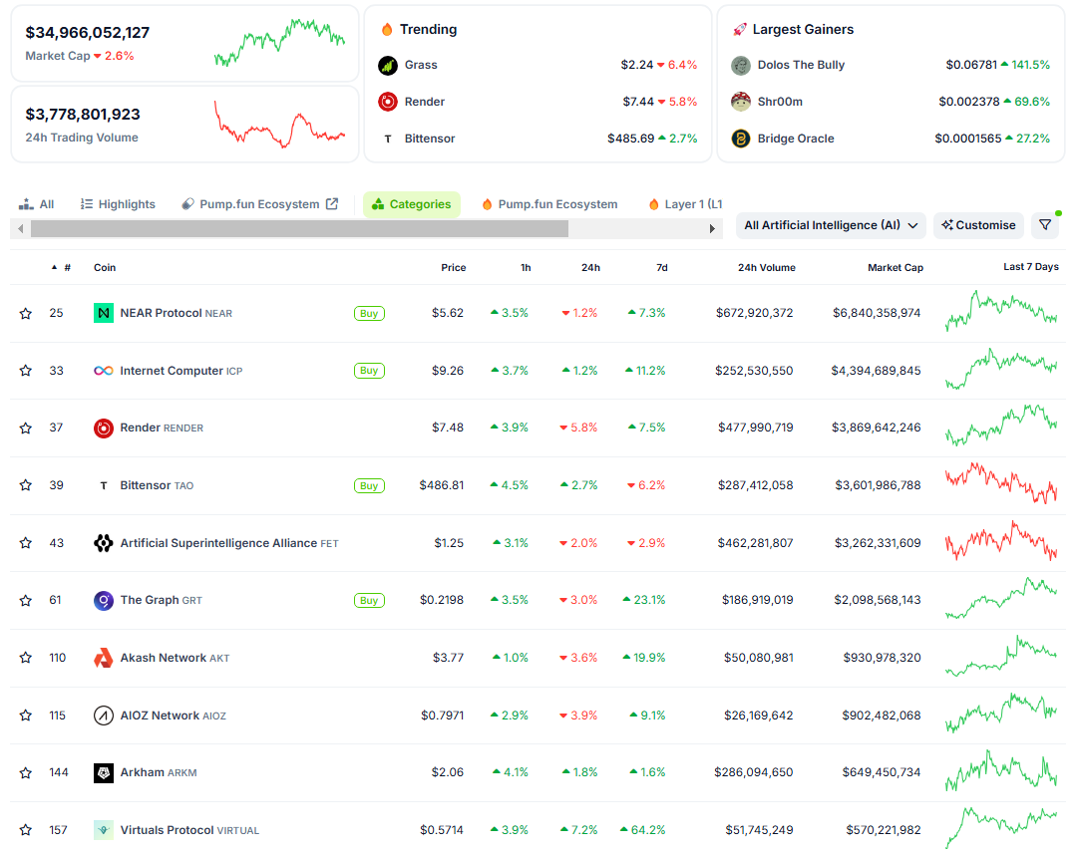Screen dimensions: 1080x859
Task: Click the Arkham logo icon
Action: (104, 772)
